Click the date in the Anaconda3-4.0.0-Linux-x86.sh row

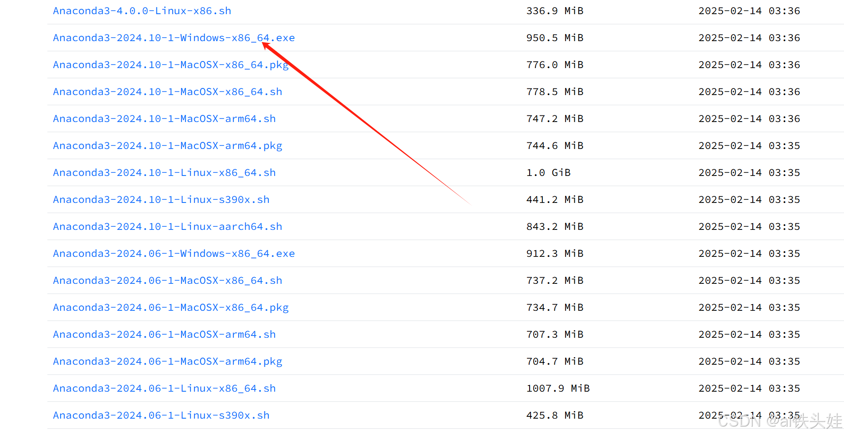(749, 11)
